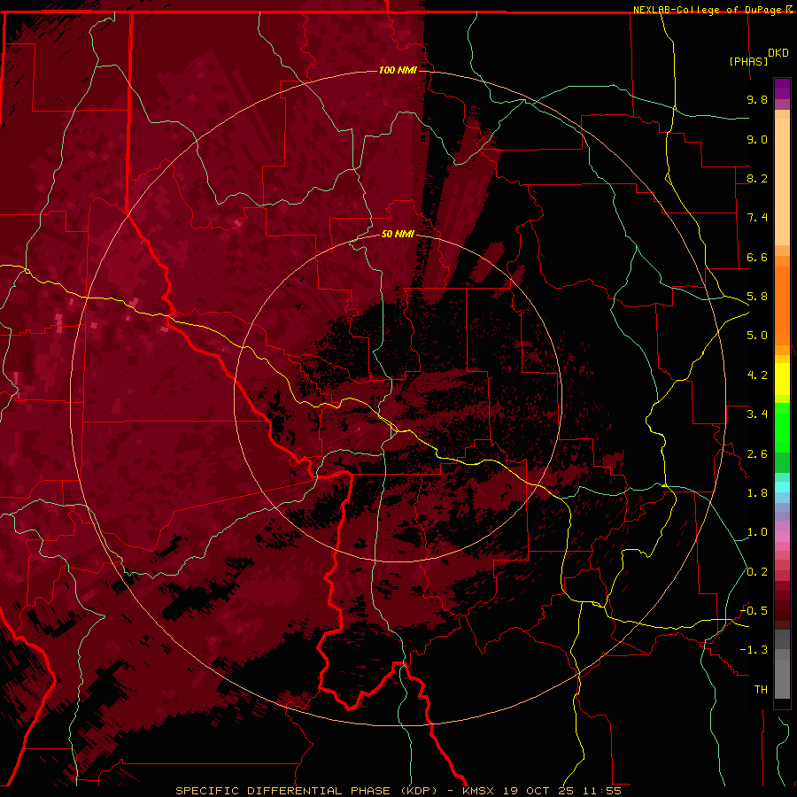Click the 3.4 scale label

757,414
